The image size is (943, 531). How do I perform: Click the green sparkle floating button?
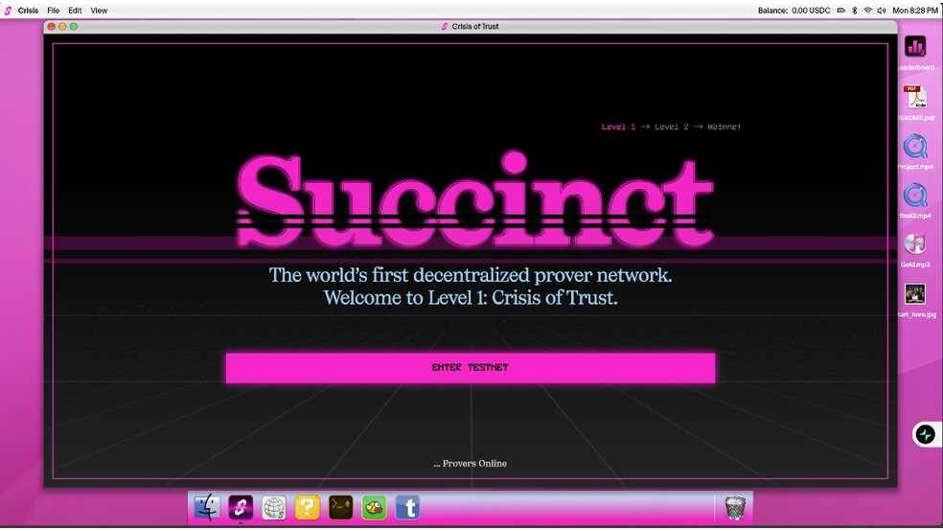point(925,434)
